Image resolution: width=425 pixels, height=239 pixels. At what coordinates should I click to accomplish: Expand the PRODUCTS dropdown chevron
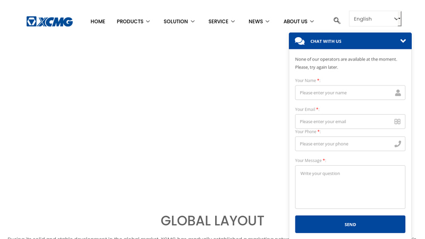(x=148, y=21)
